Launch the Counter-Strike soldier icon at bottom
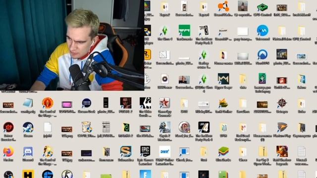 [67, 174]
